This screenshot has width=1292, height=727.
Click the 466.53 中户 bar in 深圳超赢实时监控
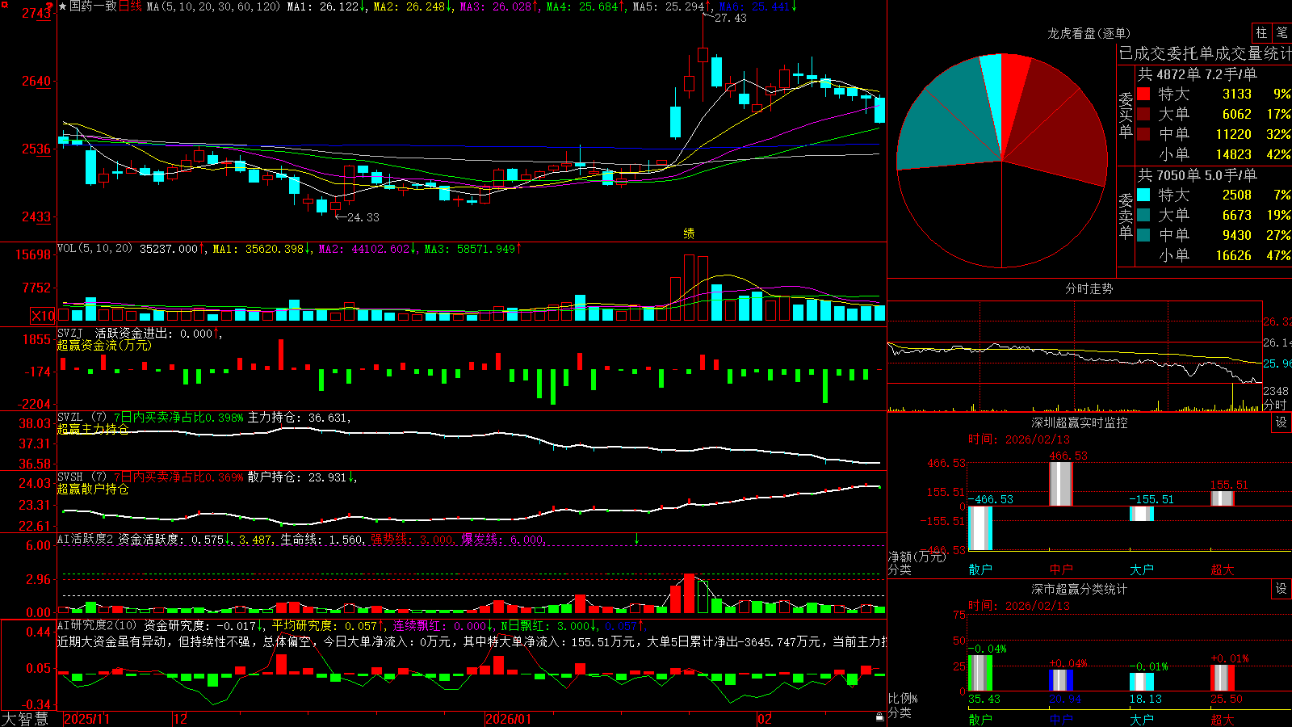click(x=1061, y=484)
